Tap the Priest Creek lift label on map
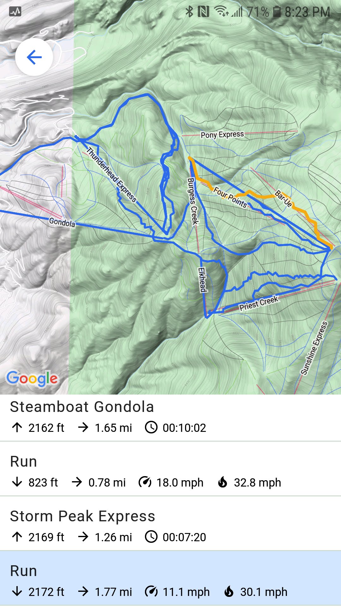 click(259, 303)
